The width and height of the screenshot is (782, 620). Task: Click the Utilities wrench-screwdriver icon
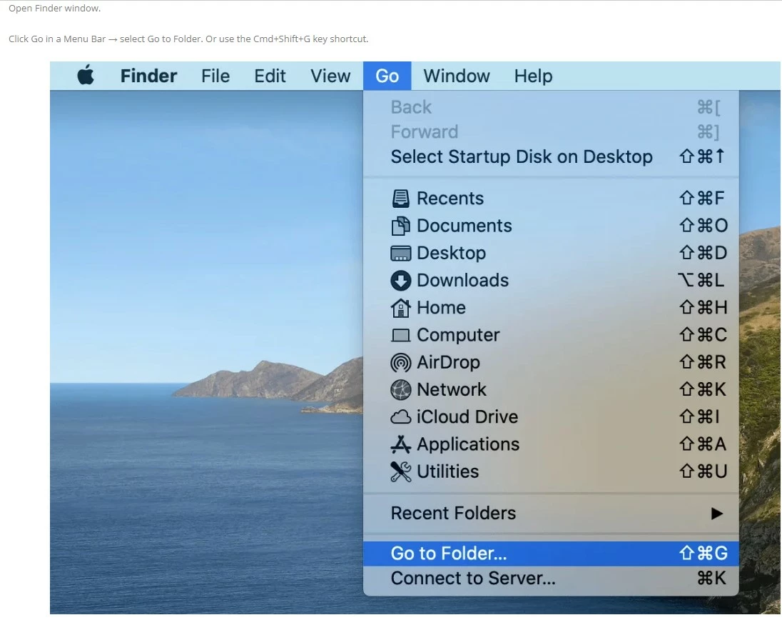coord(400,471)
